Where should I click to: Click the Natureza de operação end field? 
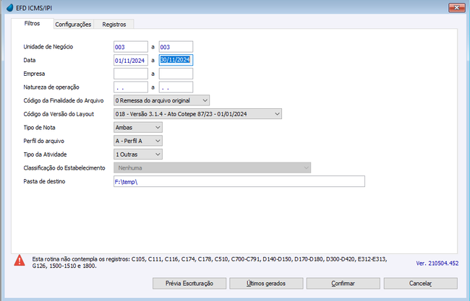pyautogui.click(x=176, y=87)
